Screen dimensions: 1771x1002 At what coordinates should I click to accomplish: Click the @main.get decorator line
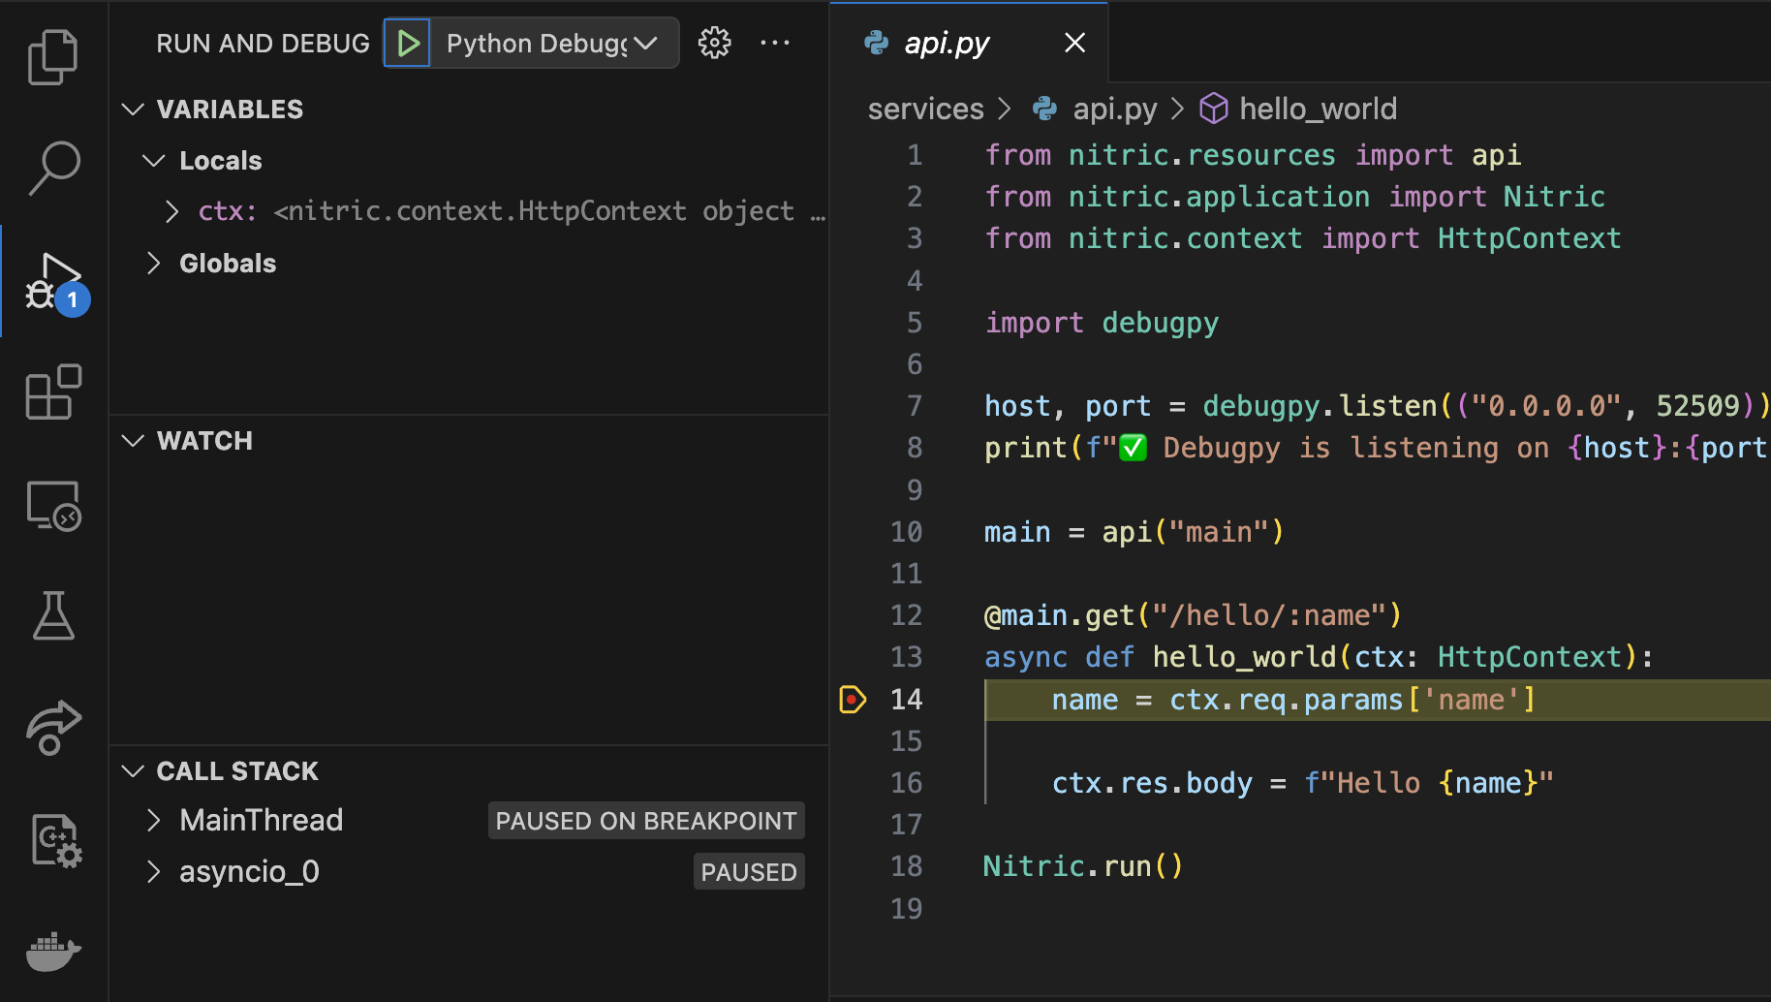point(1193,615)
